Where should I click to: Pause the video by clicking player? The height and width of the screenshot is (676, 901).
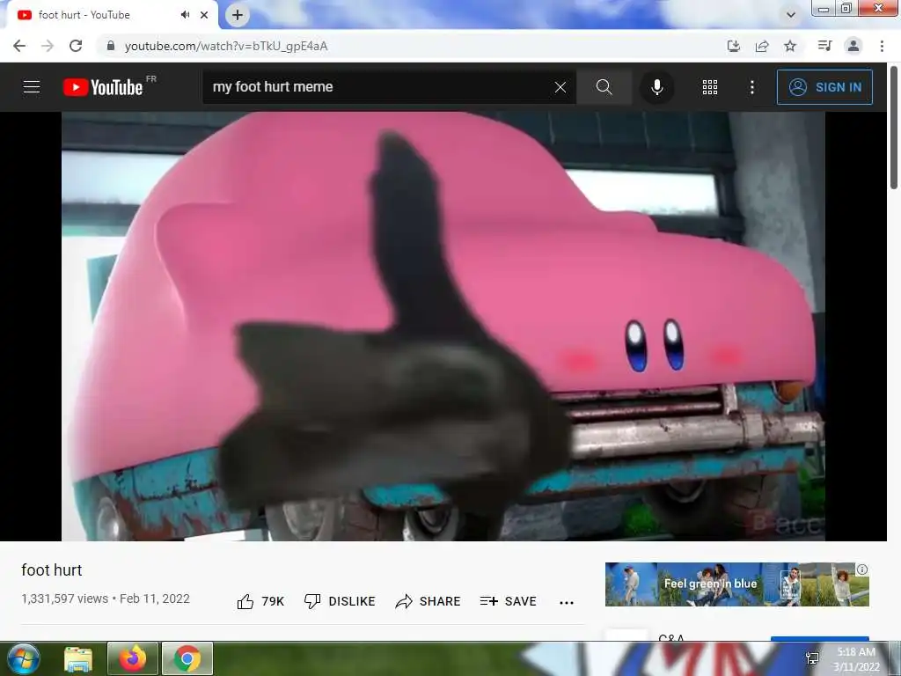(x=443, y=326)
